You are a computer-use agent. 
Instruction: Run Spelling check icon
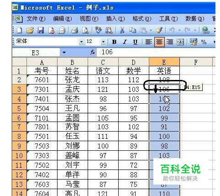[98, 30]
